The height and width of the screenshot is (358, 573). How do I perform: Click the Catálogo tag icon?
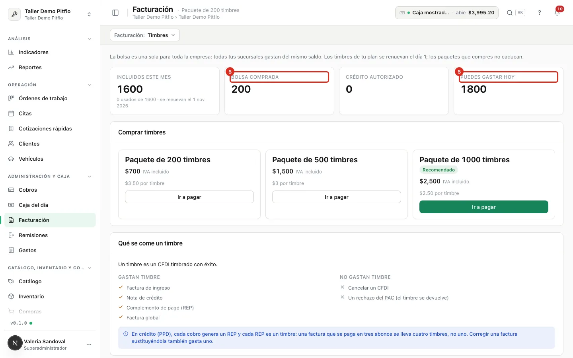[x=11, y=281]
